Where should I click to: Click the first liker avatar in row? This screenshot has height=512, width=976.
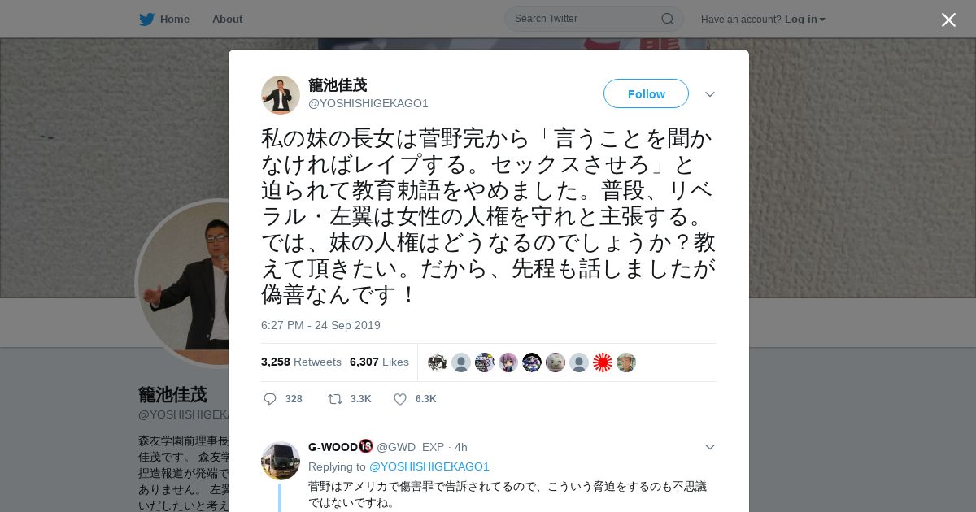pyautogui.click(x=438, y=362)
